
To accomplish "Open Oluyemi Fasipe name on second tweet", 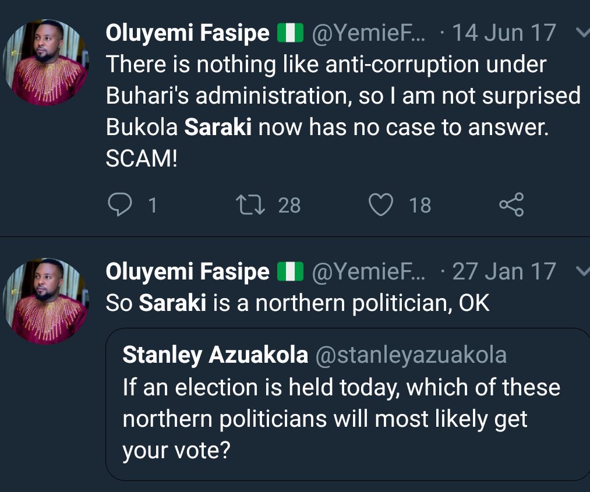I will coord(188,271).
